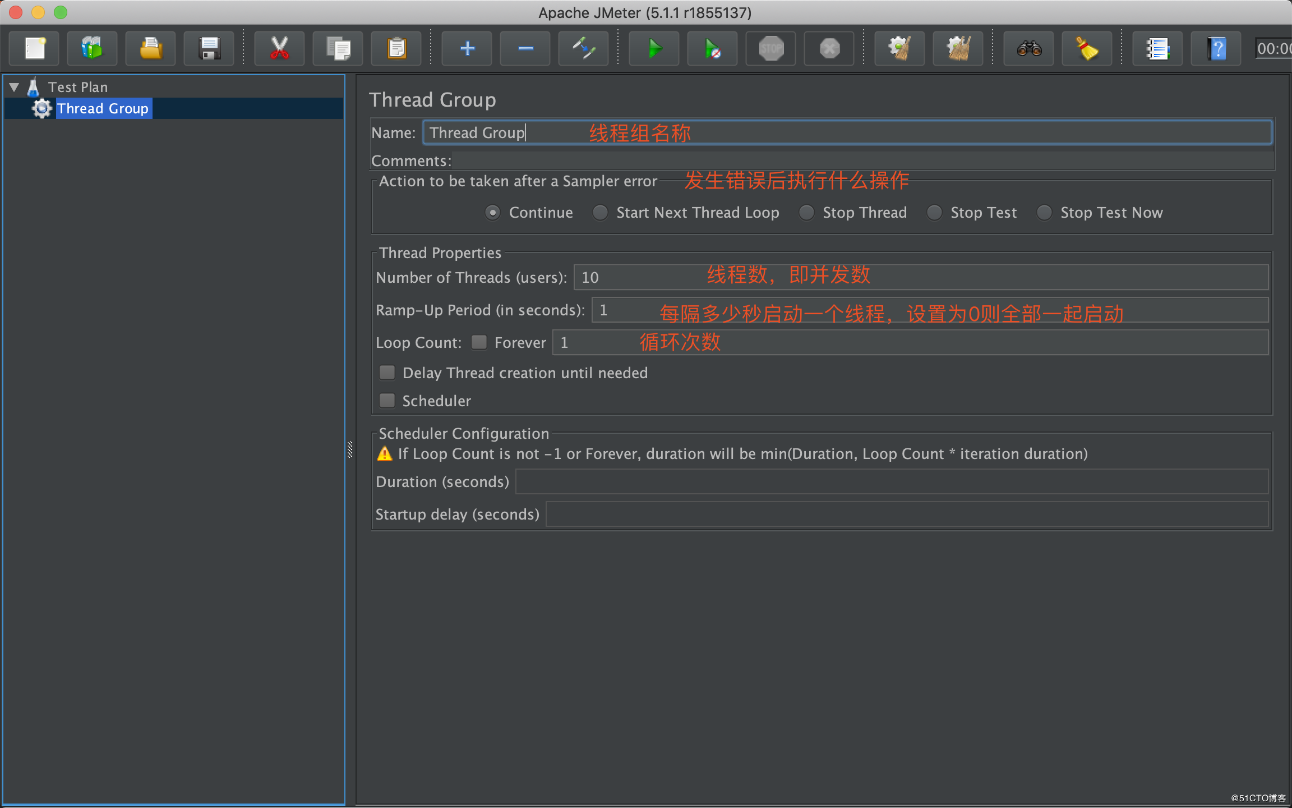Image resolution: width=1292 pixels, height=808 pixels.
Task: Start the test with green play icon
Action: pyautogui.click(x=654, y=49)
